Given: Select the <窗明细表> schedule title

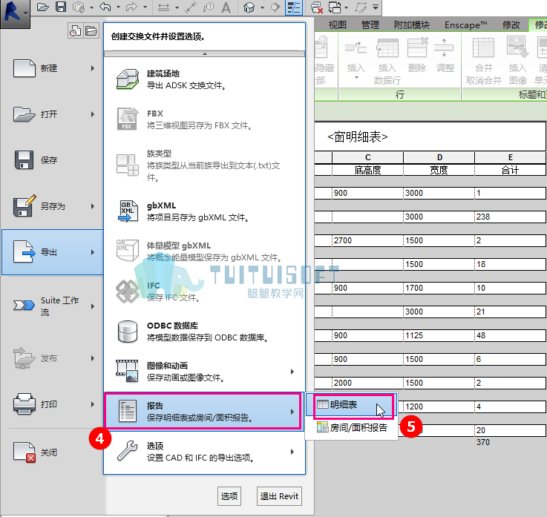Looking at the screenshot, I should coord(357,136).
